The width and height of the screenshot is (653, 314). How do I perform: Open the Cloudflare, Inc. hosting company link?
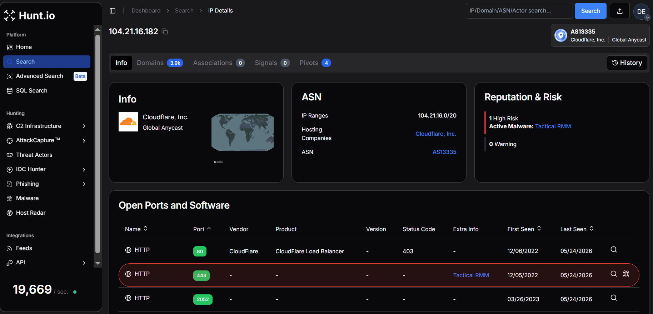pos(436,134)
